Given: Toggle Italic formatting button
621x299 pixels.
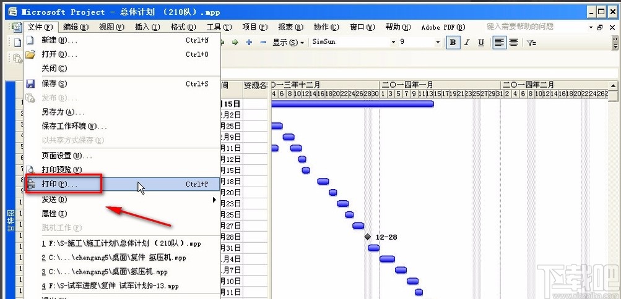Looking at the screenshot, I should coord(467,42).
